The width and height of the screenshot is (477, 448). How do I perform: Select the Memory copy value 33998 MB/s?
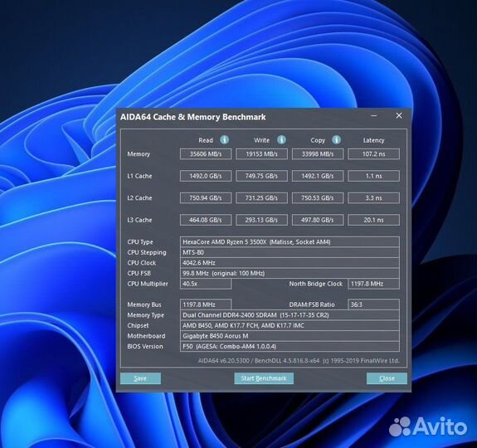coord(318,153)
